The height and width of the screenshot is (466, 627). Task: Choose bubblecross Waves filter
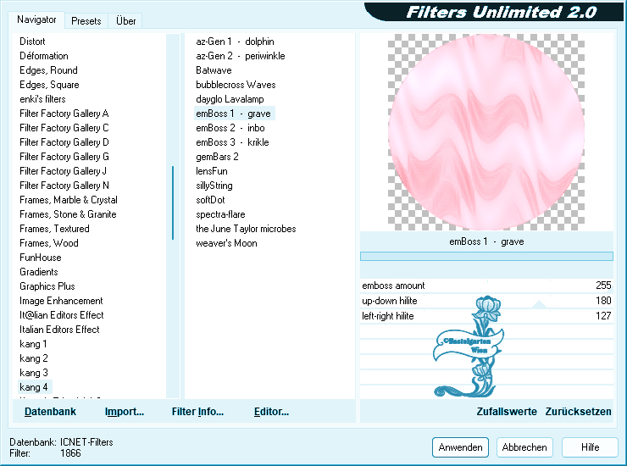(236, 85)
